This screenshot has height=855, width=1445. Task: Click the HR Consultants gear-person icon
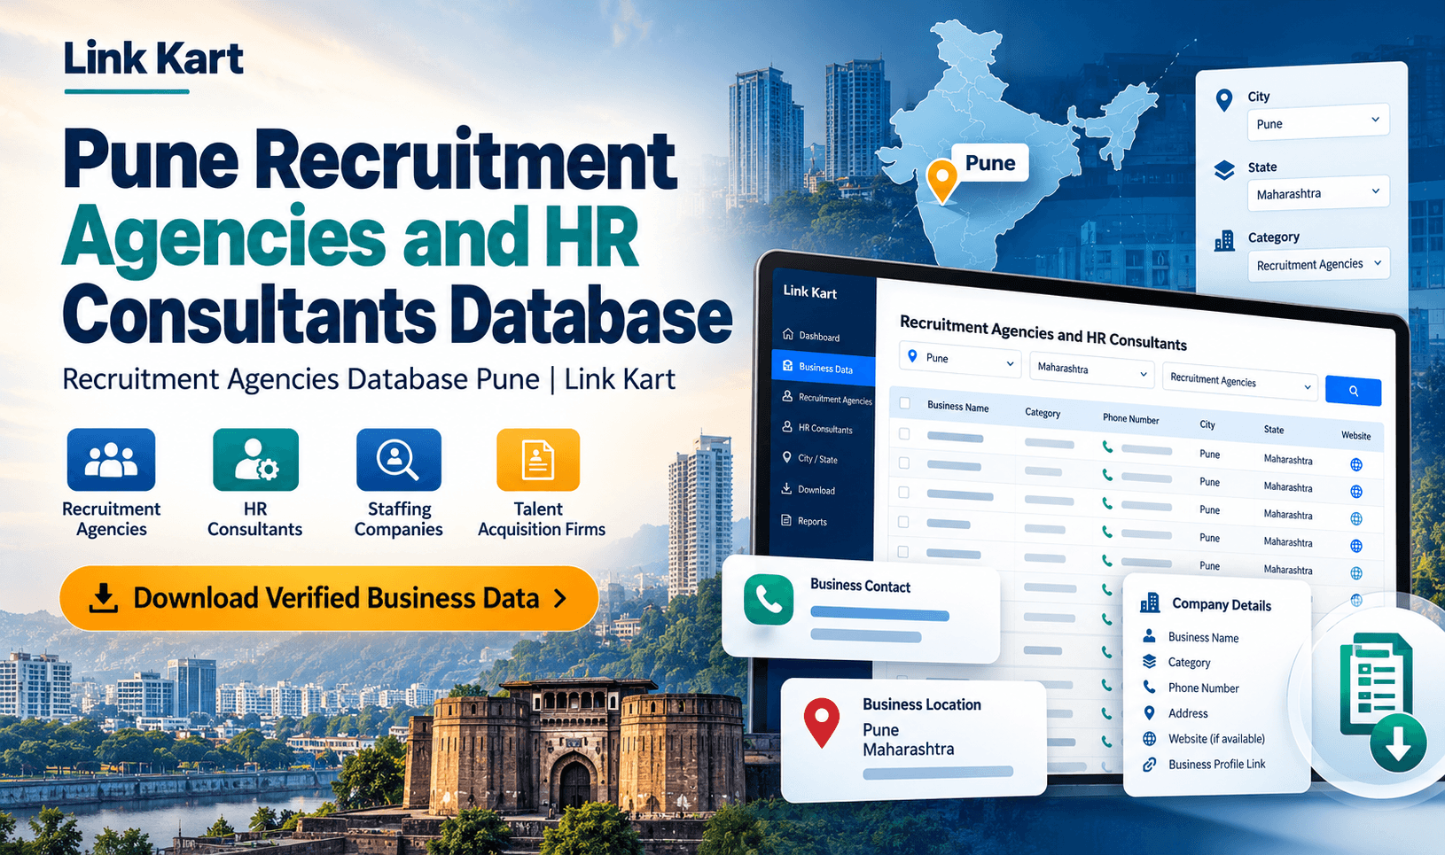(x=255, y=460)
